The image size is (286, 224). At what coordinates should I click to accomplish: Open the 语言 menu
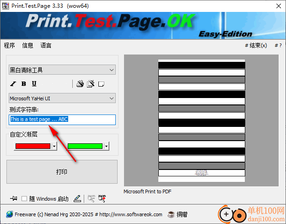click(x=46, y=45)
